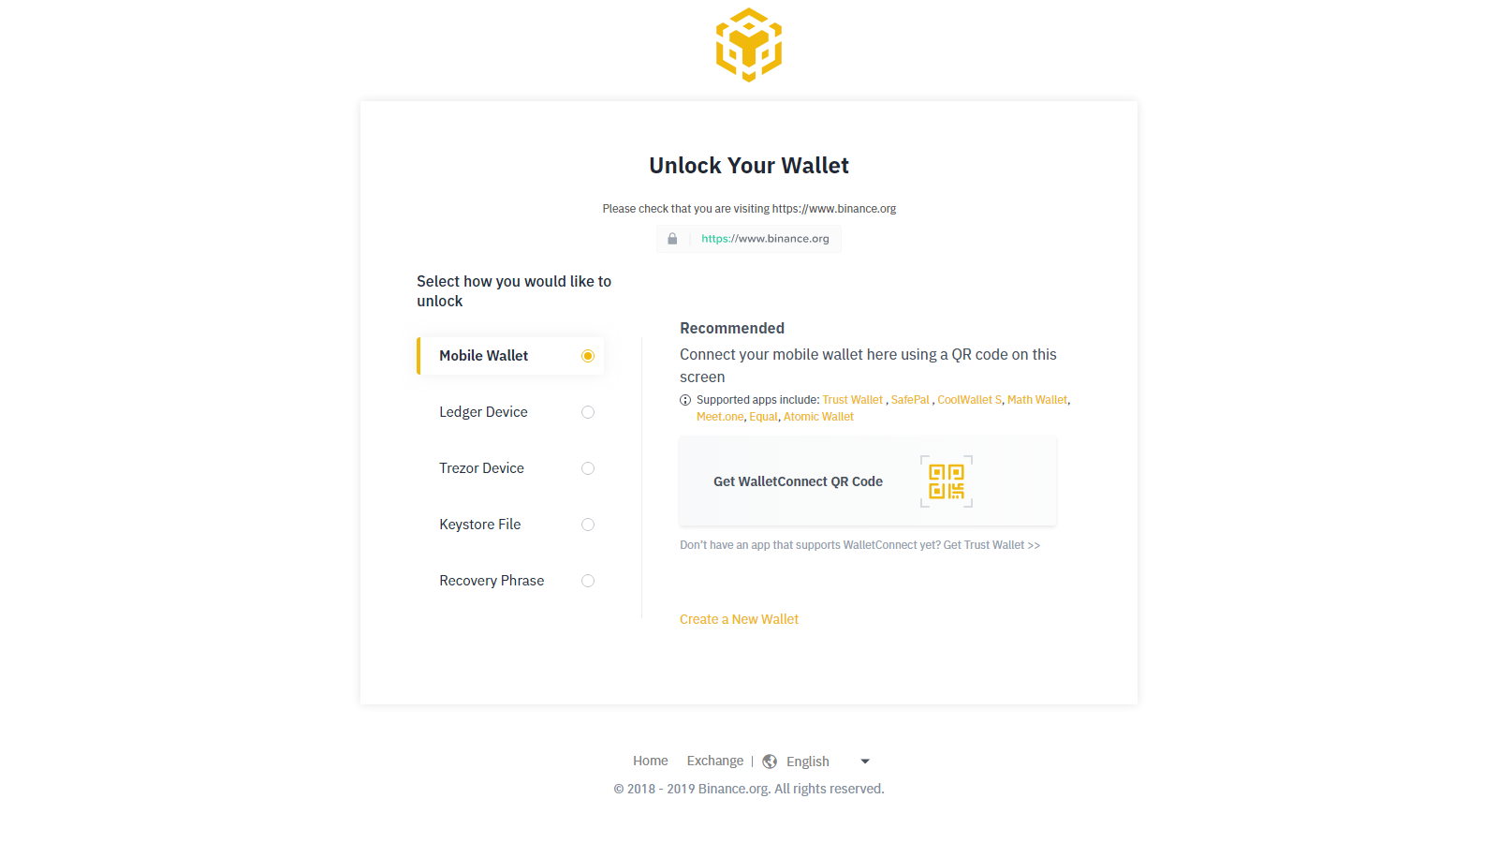
Task: Click the Binance Chain cube logo
Action: (749, 45)
